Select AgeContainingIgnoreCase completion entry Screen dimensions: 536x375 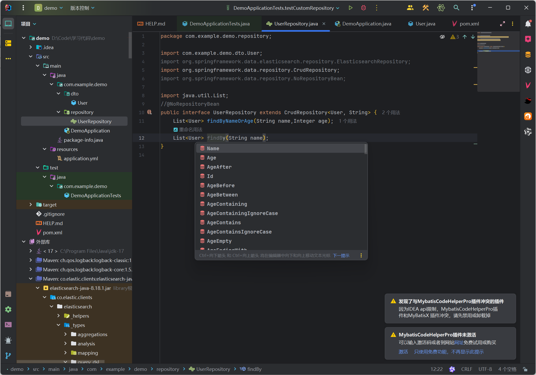(280, 213)
